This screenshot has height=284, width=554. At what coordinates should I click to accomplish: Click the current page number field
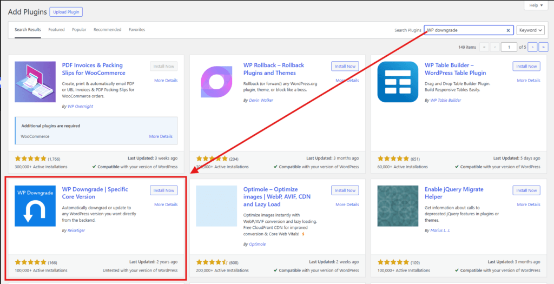[509, 47]
